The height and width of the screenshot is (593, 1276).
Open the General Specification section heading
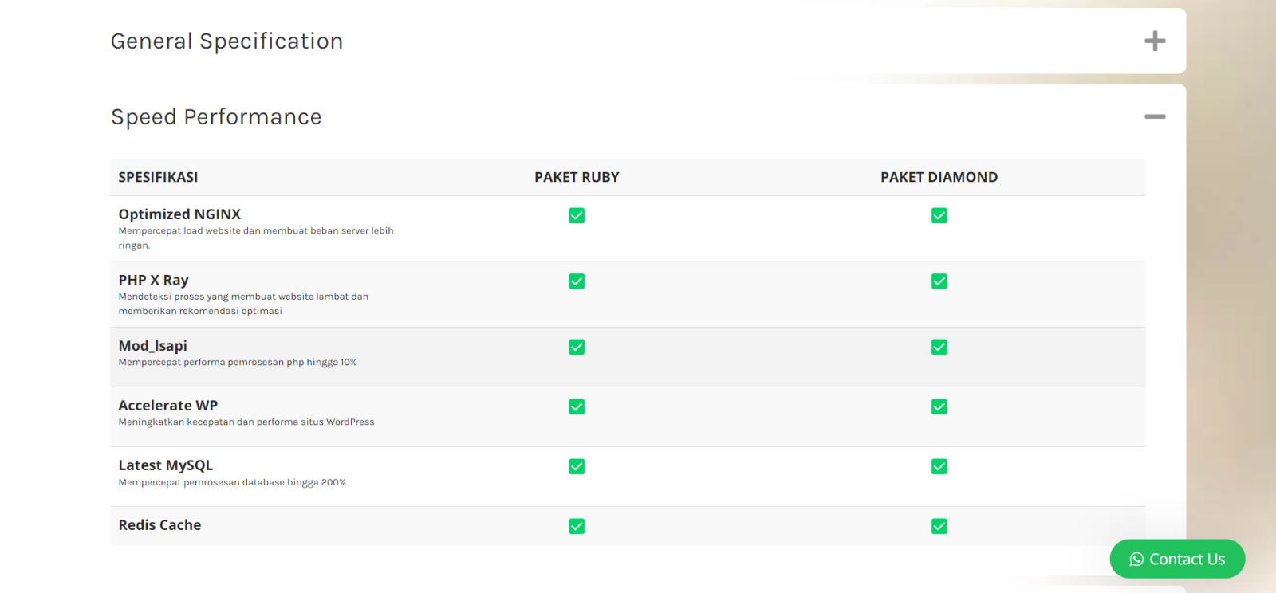coord(226,41)
